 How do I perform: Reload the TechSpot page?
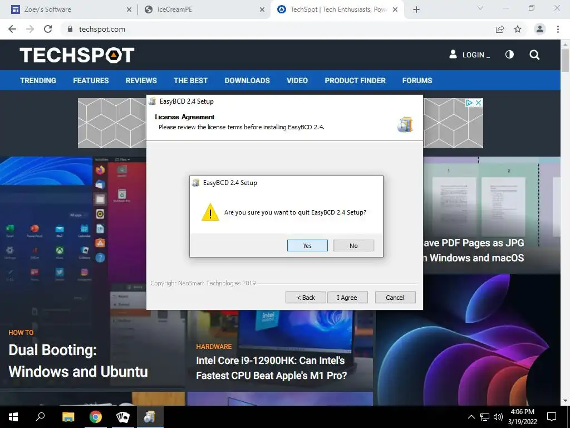(48, 29)
